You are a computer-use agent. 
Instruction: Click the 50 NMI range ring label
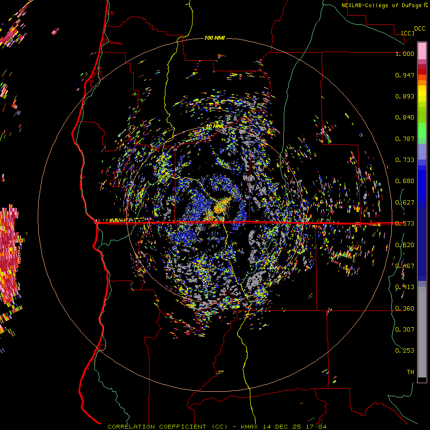coord(215,126)
